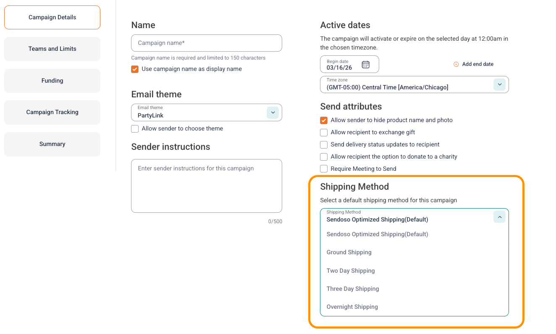This screenshot has width=556, height=334.
Task: Go to Campaign Tracking step
Action: [x=52, y=112]
